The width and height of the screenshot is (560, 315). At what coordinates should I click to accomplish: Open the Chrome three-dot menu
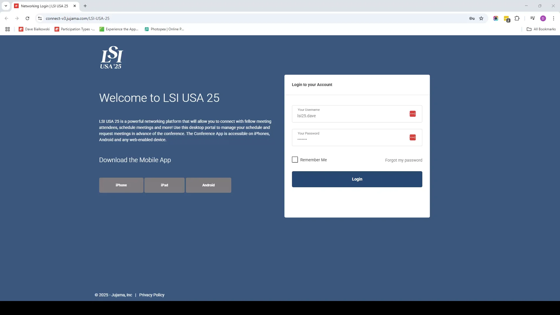[553, 18]
